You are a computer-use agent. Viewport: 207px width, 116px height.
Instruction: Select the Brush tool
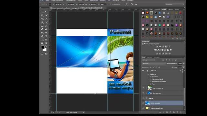[46, 22]
